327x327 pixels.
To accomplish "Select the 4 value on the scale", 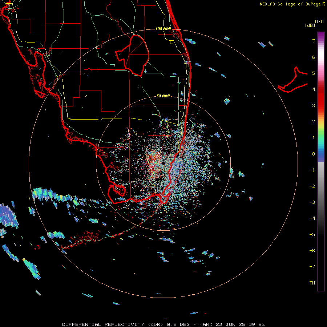I will [314, 89].
